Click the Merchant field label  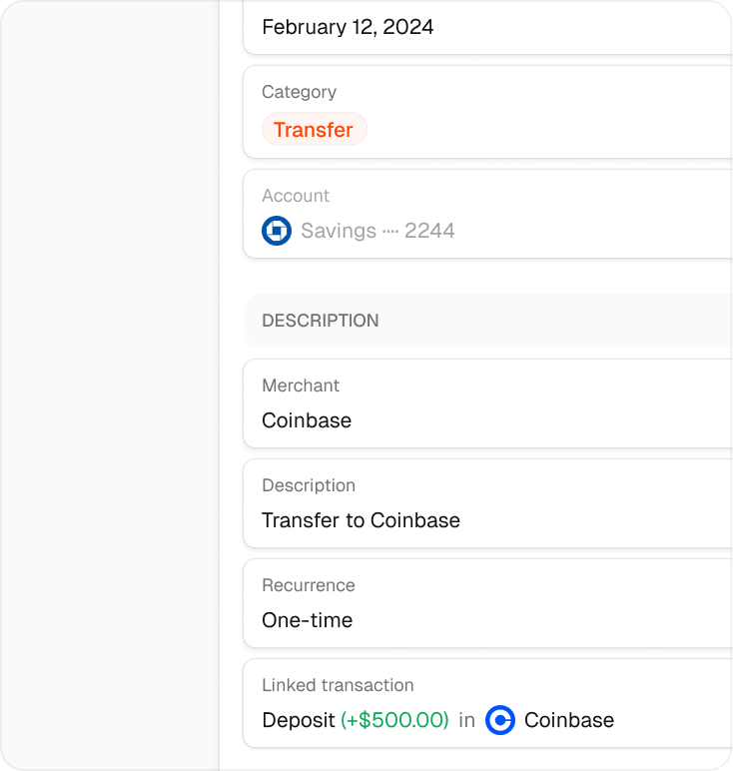pos(301,385)
